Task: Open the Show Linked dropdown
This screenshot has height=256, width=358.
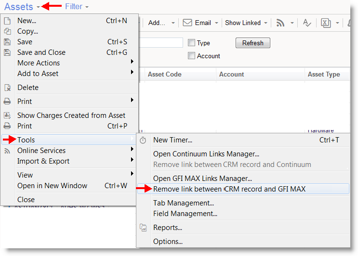Action: [x=246, y=23]
